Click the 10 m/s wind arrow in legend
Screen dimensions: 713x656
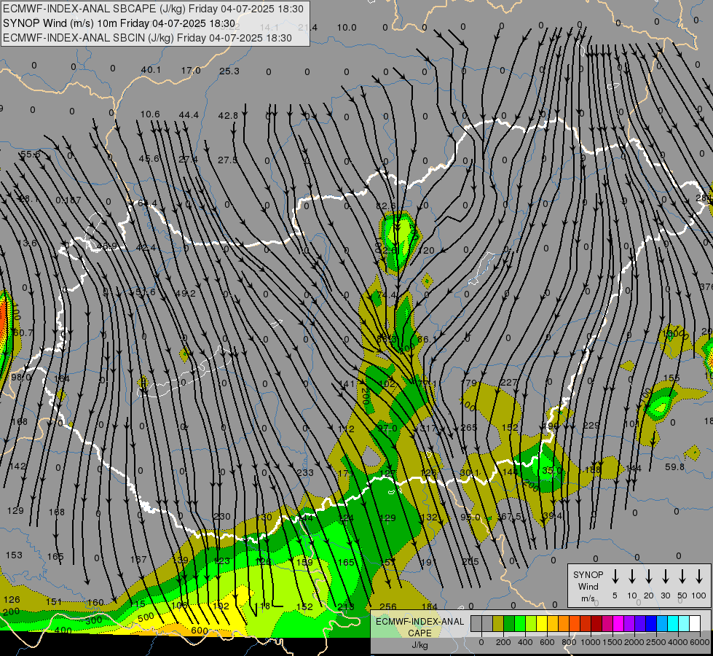[632, 577]
